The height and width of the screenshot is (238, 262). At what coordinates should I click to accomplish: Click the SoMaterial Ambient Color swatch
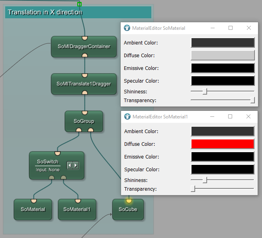223,43
